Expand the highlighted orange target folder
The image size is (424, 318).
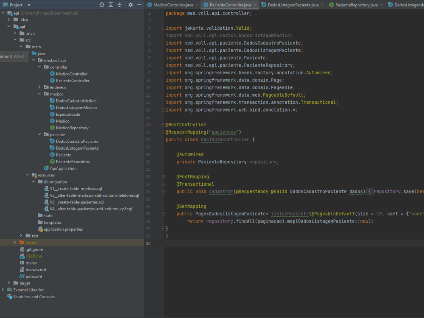point(15,243)
